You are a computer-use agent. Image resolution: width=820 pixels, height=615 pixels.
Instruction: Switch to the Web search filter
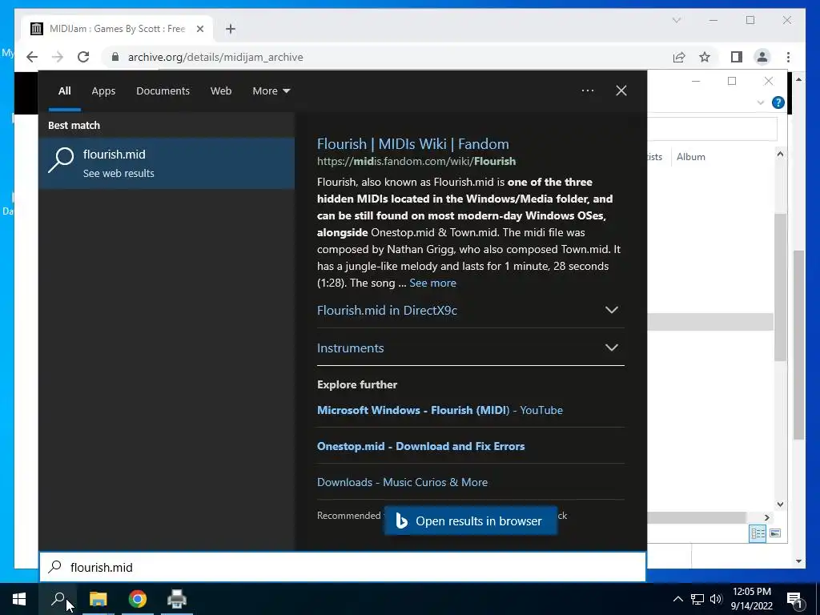pyautogui.click(x=221, y=91)
